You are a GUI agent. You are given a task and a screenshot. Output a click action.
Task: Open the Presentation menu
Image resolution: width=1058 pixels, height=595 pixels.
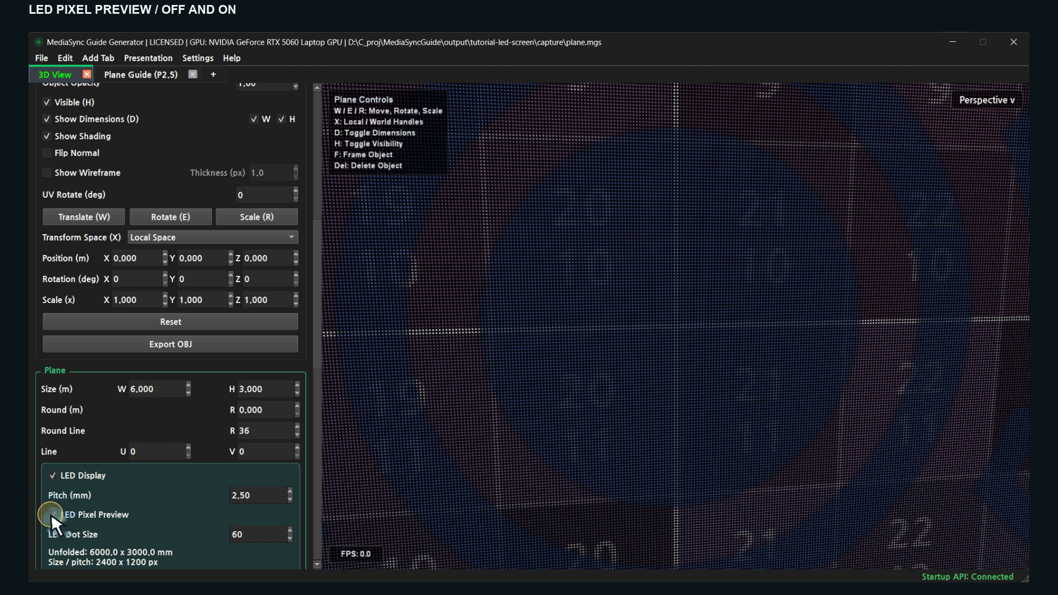(148, 58)
